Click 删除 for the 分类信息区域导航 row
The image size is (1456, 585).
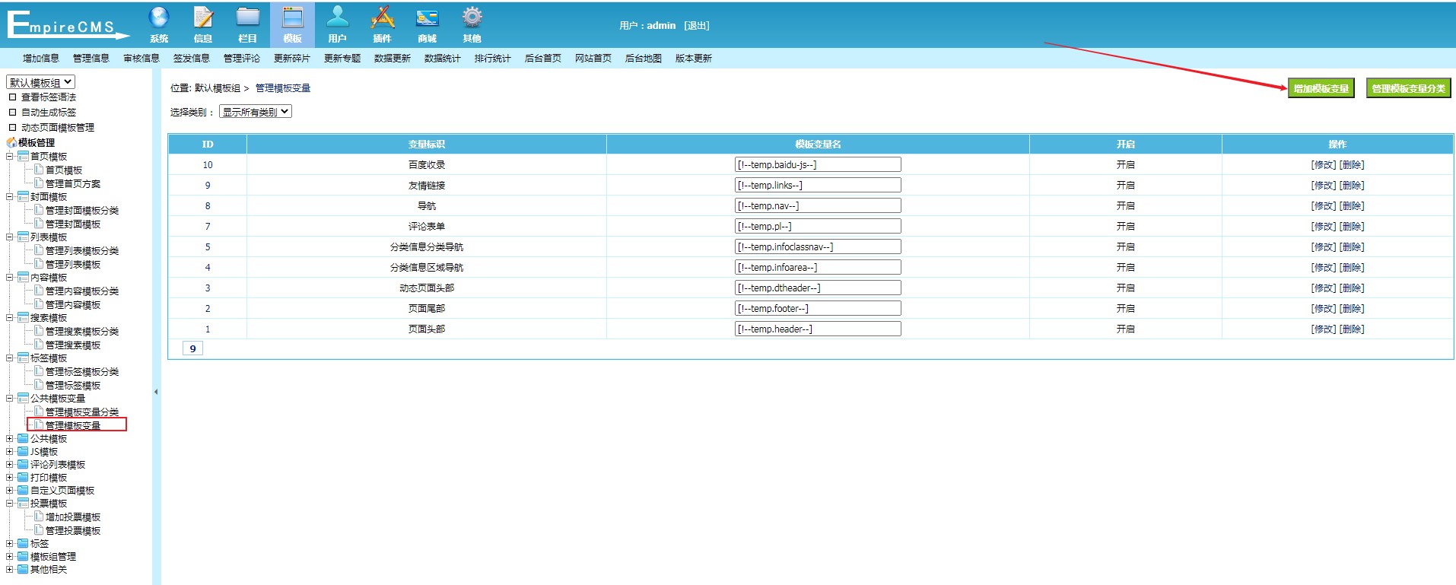(x=1352, y=267)
